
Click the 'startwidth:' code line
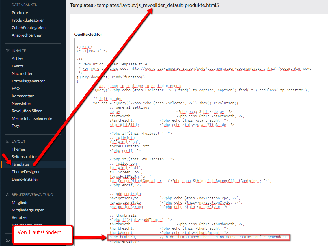pos(177,116)
